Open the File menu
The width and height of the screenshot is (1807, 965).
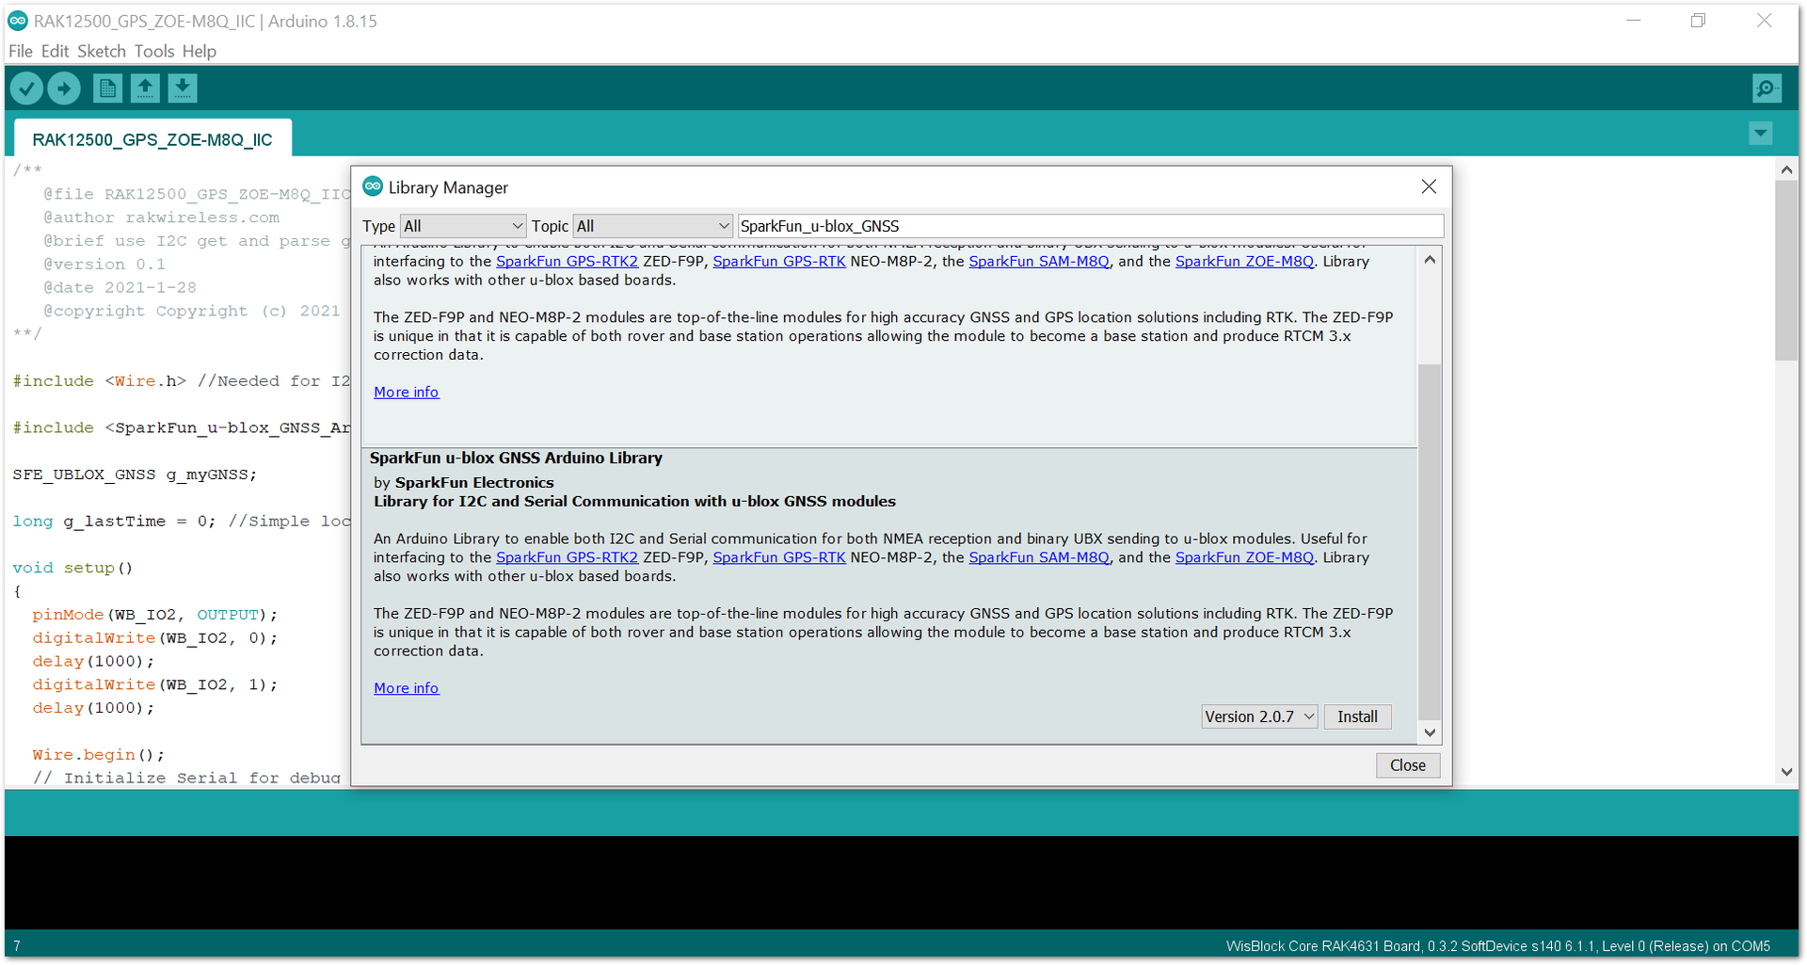coord(21,51)
